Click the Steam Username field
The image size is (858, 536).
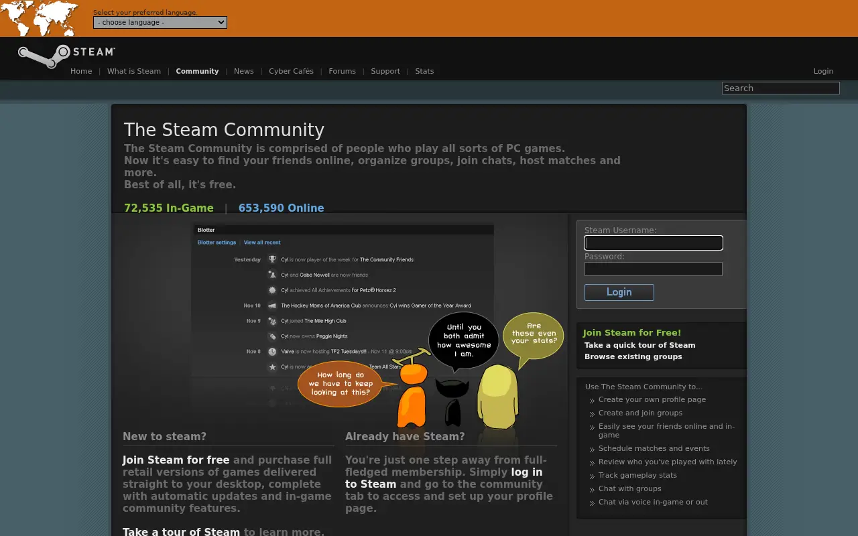654,243
